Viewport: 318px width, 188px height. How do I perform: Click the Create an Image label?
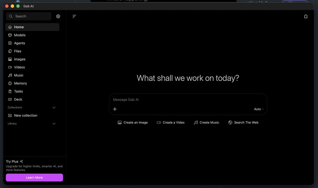pos(136,123)
